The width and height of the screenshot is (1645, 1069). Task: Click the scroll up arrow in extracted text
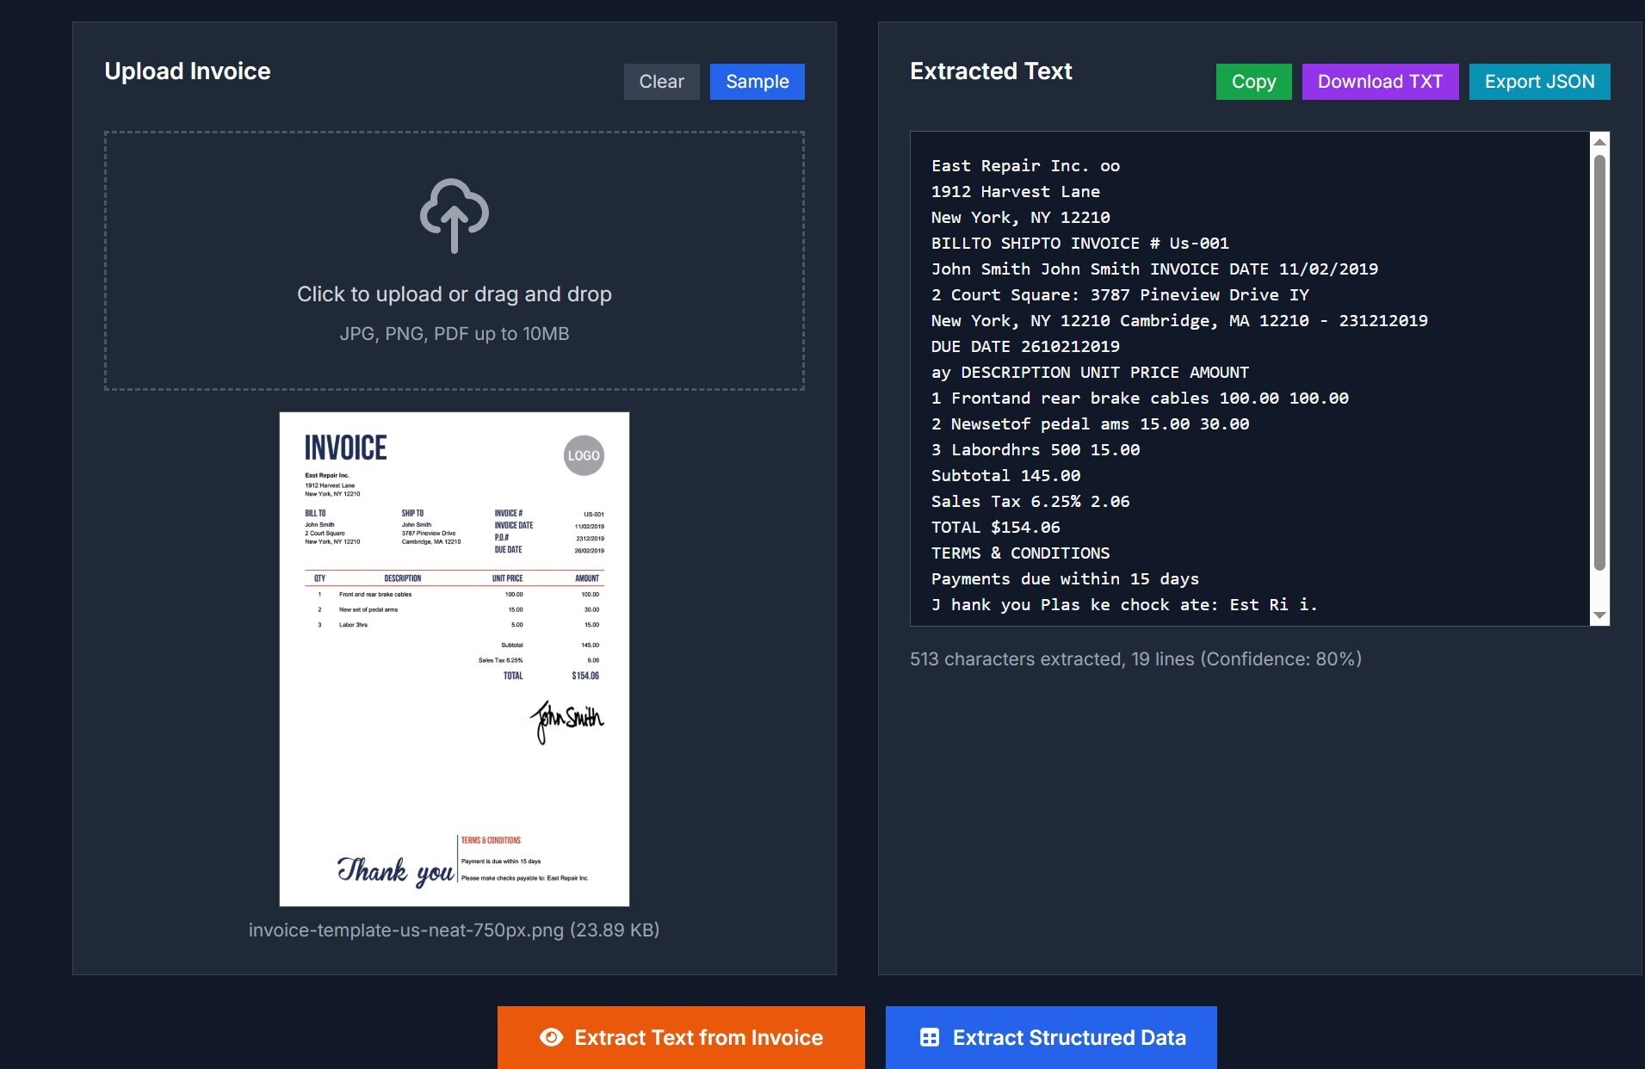pyautogui.click(x=1599, y=142)
